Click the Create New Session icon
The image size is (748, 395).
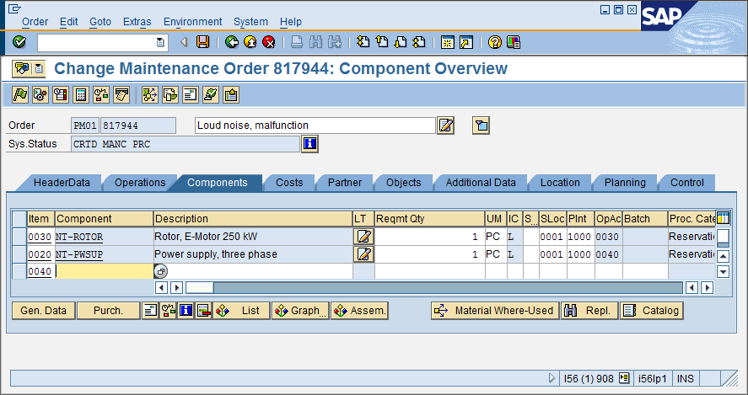pos(448,42)
